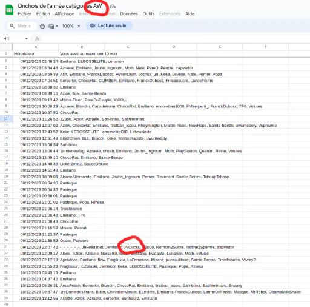Expand the filter views dropdown arrow
The height and width of the screenshot is (307, 310).
(57, 26)
